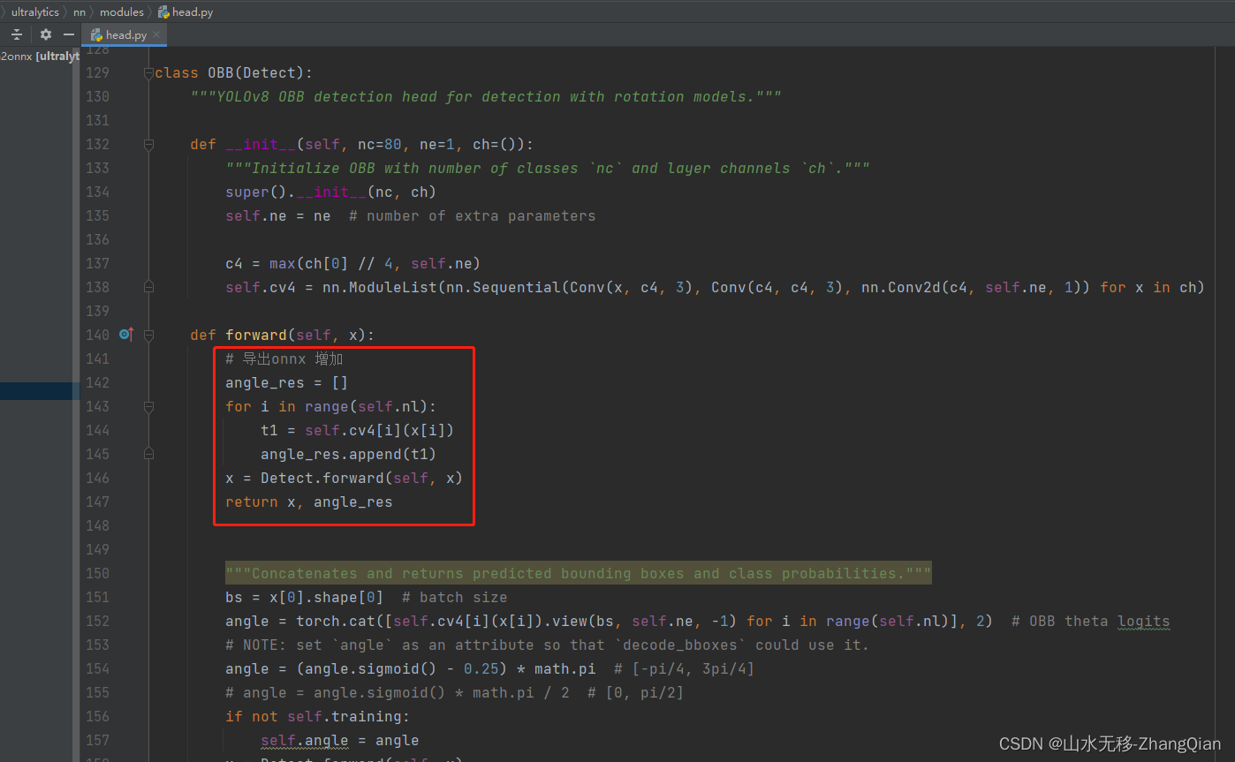Viewport: 1235px width, 762px height.
Task: Place cursor on 'class OBB(Detect):'
Action: [234, 73]
